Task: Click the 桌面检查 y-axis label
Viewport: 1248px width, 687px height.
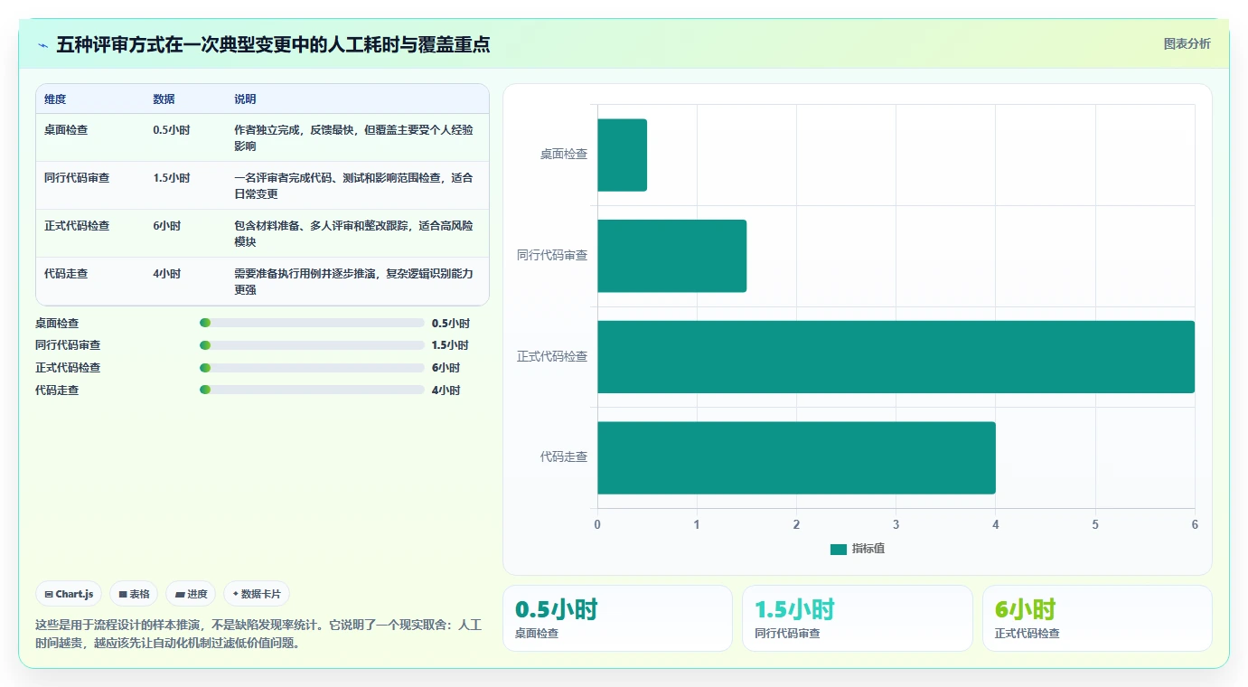Action: click(x=564, y=155)
